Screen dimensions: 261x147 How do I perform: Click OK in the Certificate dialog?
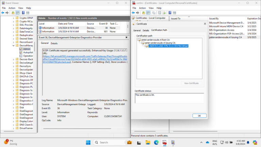[x=199, y=116]
